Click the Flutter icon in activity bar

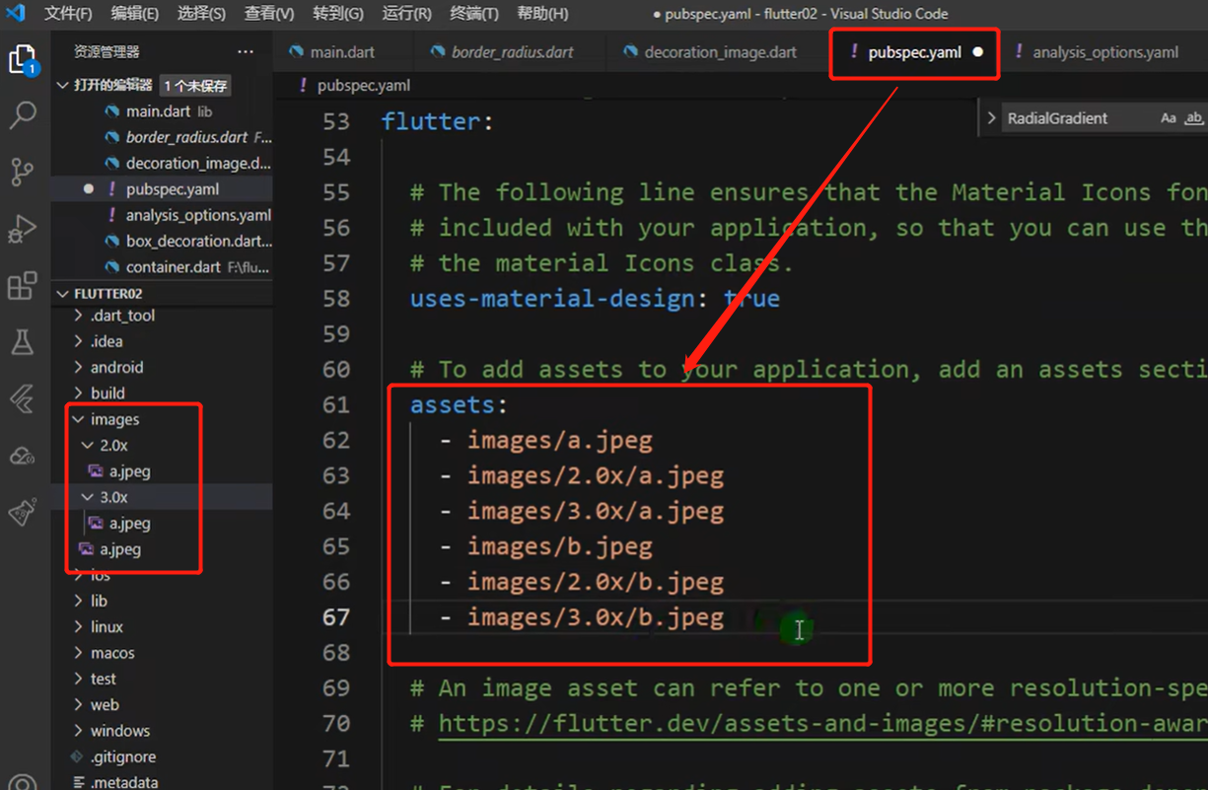tap(22, 399)
